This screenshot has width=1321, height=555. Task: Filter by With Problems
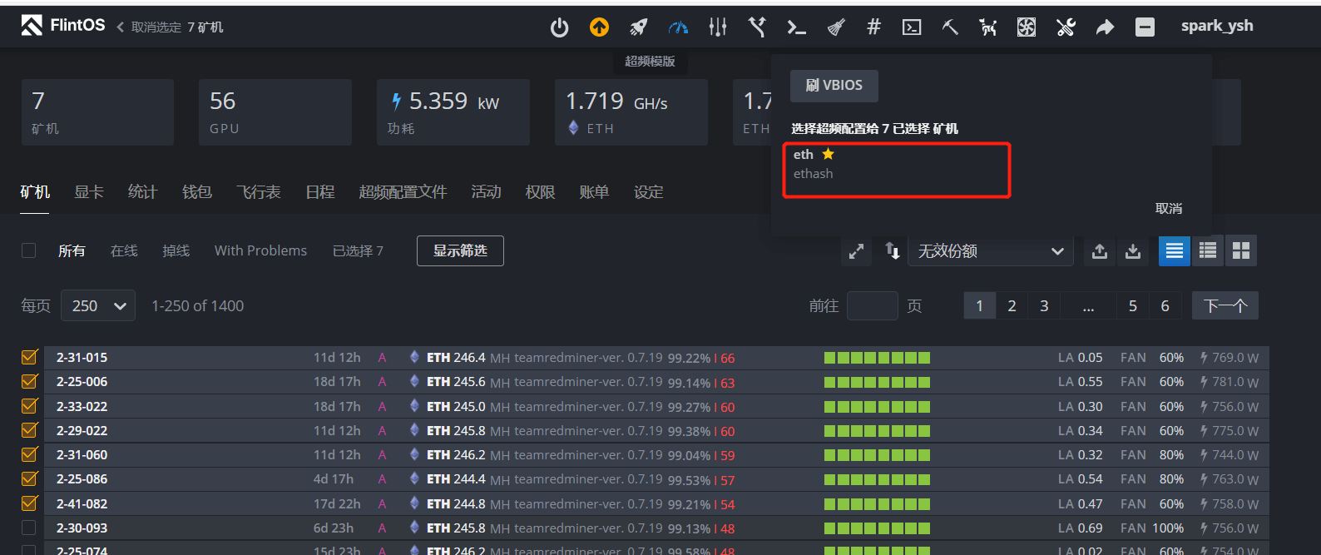260,250
